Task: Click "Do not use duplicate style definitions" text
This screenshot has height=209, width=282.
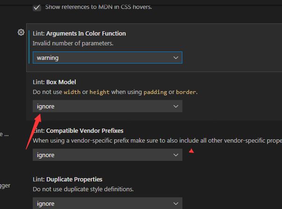Action: pos(83,189)
